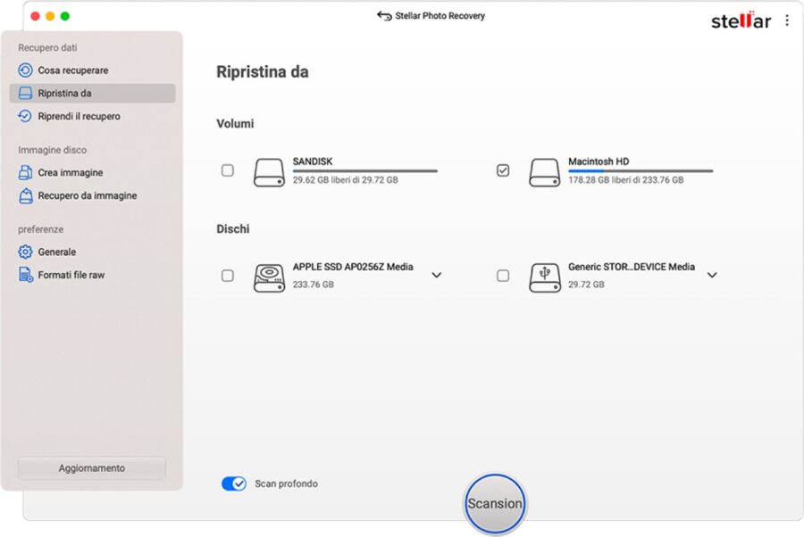Click the Scan profondo label
This screenshot has height=537, width=804.
point(286,483)
